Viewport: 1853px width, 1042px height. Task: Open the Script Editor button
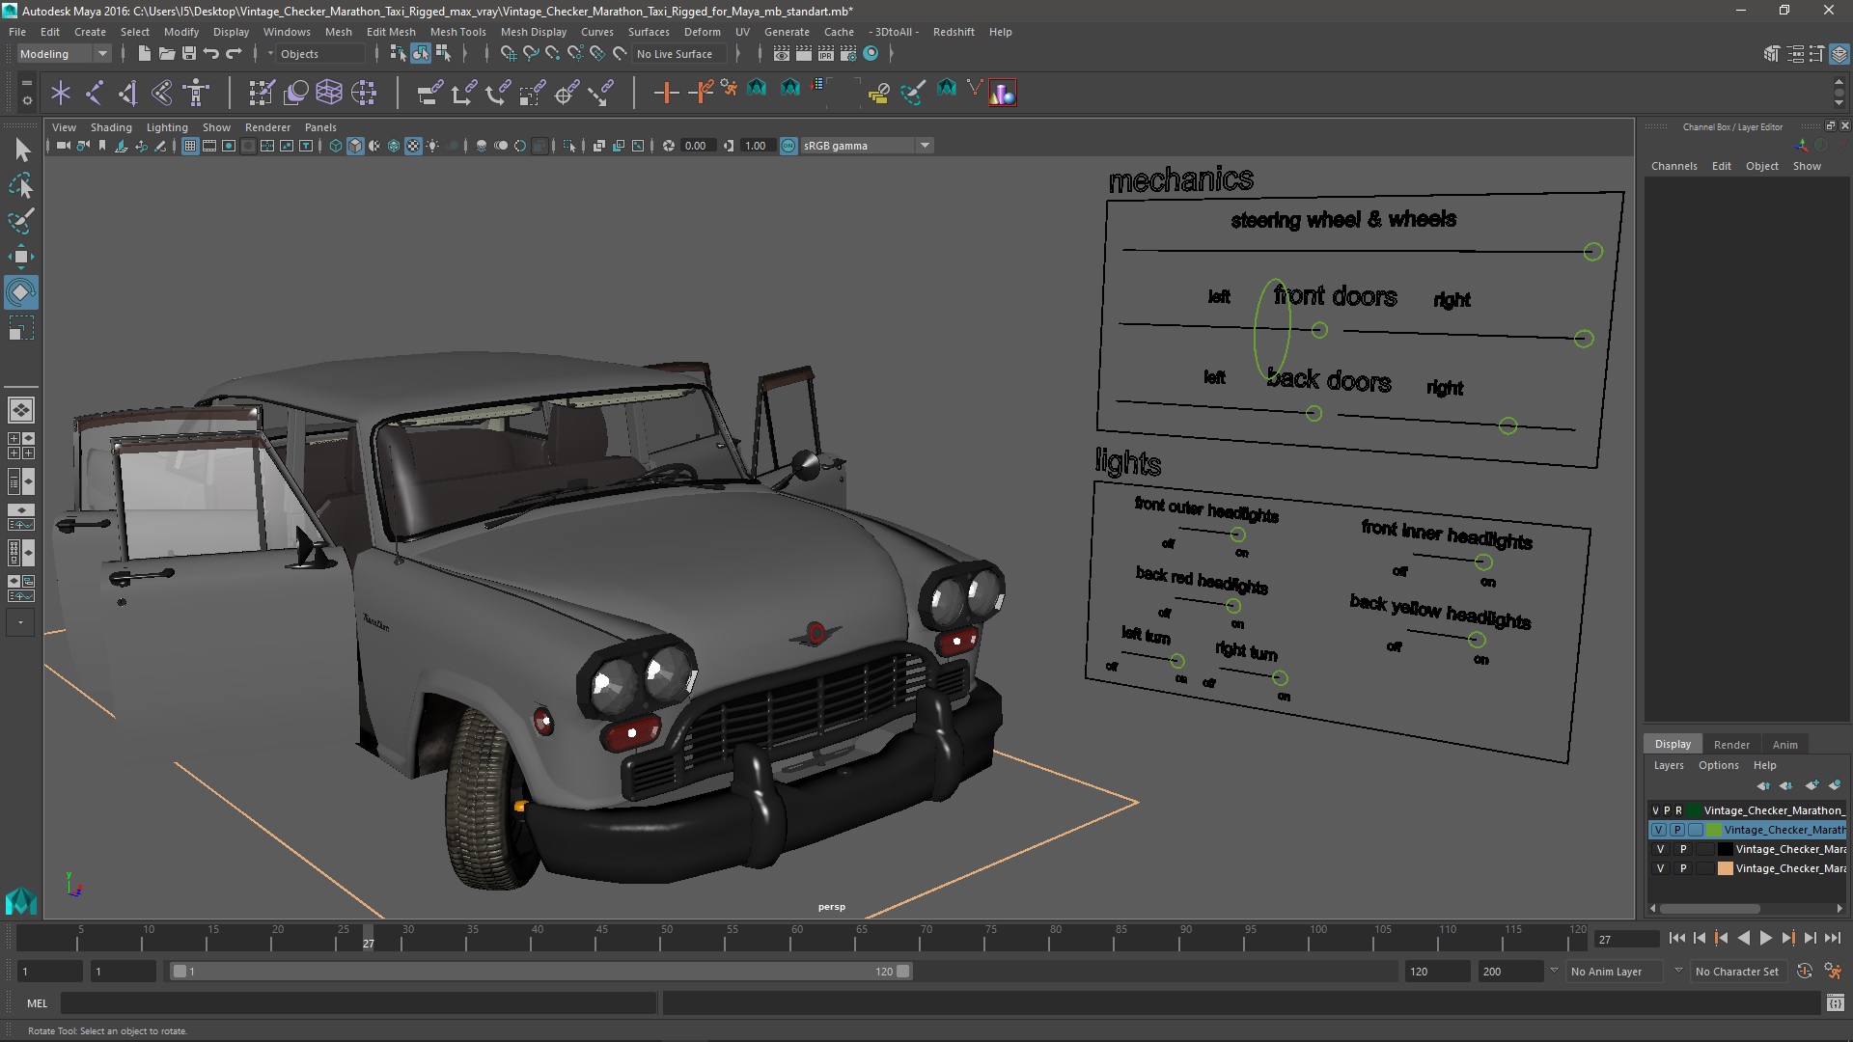point(1835,1003)
